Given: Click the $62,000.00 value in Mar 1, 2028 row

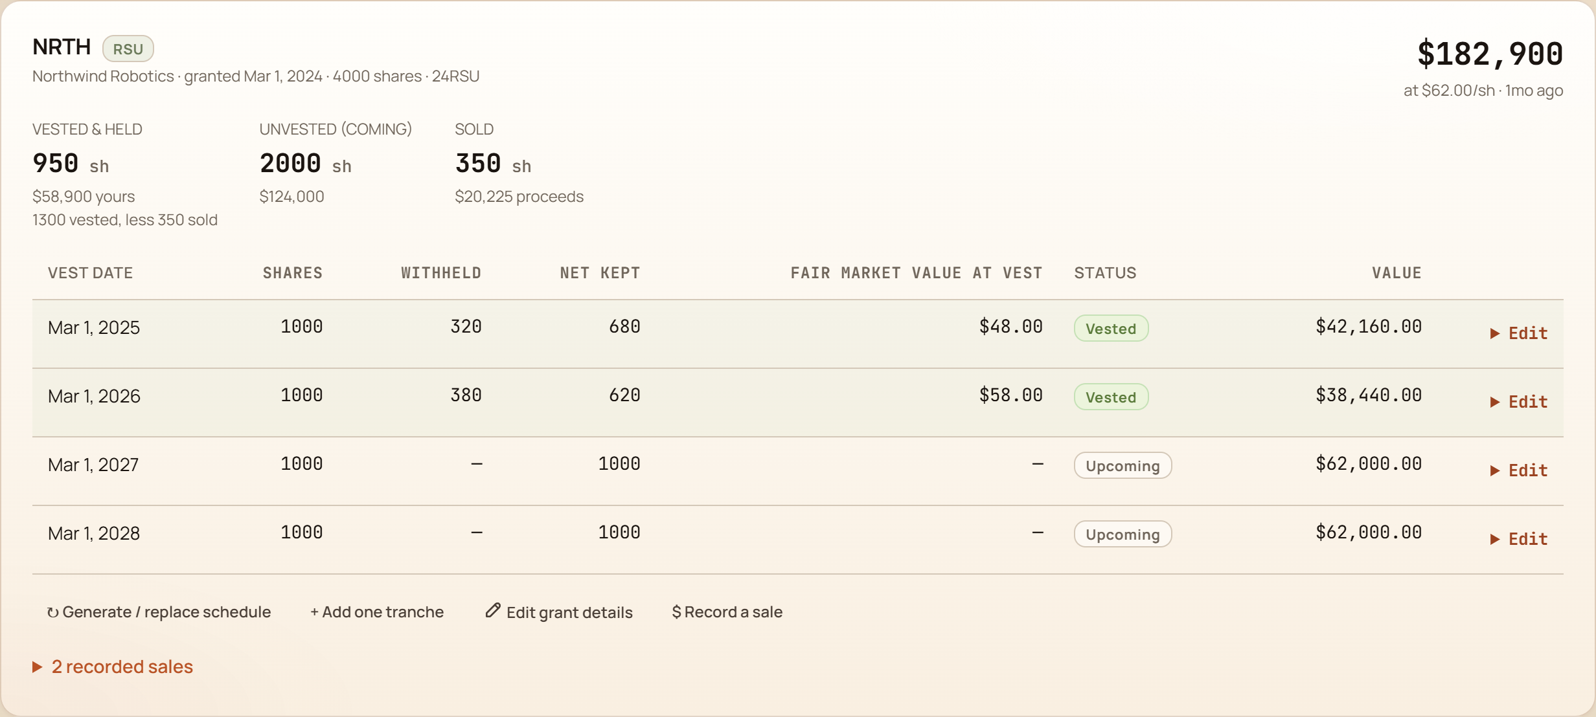Looking at the screenshot, I should coord(1369,533).
